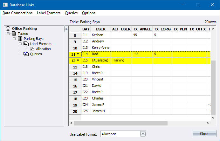This screenshot has width=220, height=141.
Task: Collapse the Parking Bays tree node
Action: 14,39
